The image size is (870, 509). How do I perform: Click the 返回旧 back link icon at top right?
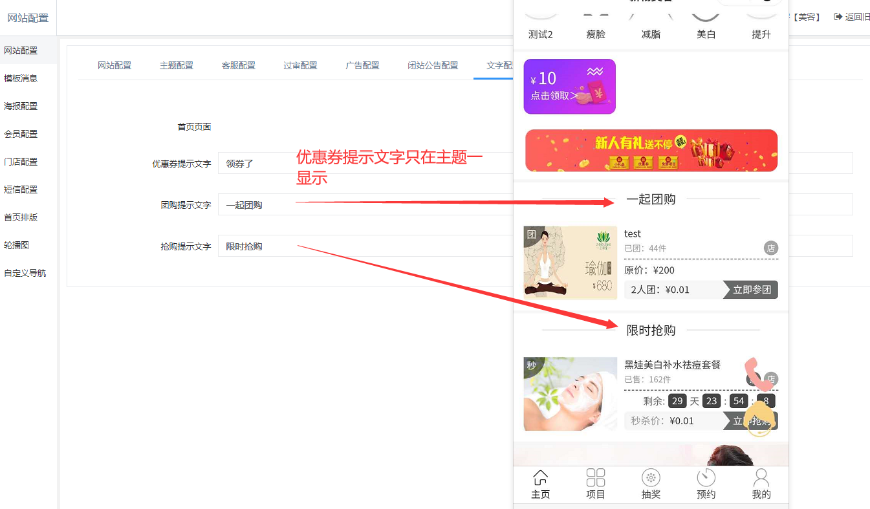(838, 17)
